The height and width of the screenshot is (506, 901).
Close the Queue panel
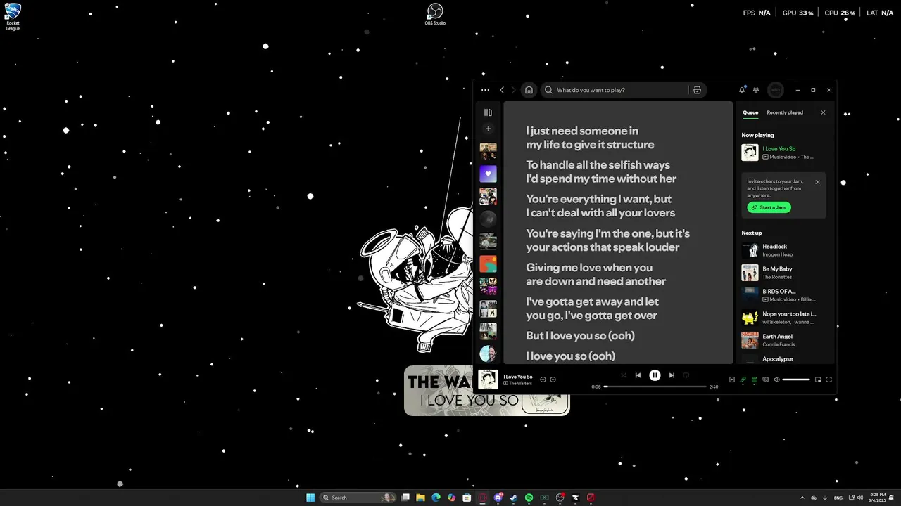pos(823,112)
